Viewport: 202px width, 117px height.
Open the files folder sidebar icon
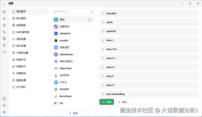point(4,52)
